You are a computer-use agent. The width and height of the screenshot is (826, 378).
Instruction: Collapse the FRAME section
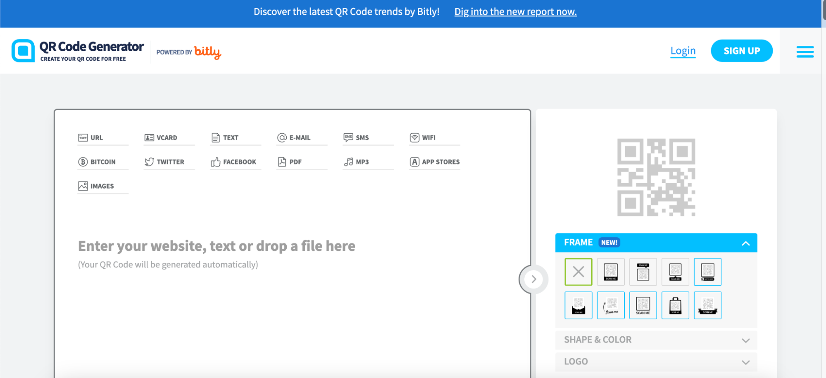coord(745,243)
